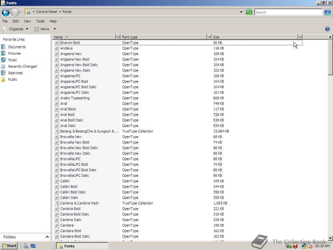Go back with the blue Back arrow
This screenshot has width=333, height=250.
(x=6, y=12)
